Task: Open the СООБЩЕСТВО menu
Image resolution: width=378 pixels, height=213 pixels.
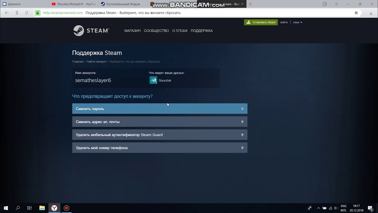Action: (x=156, y=31)
